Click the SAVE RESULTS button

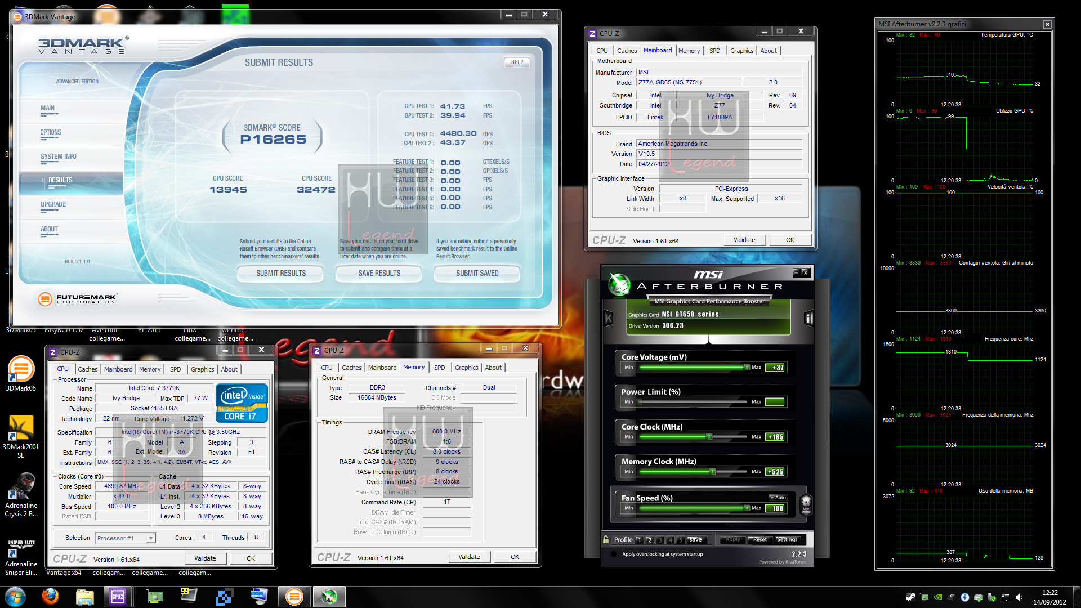pyautogui.click(x=379, y=274)
